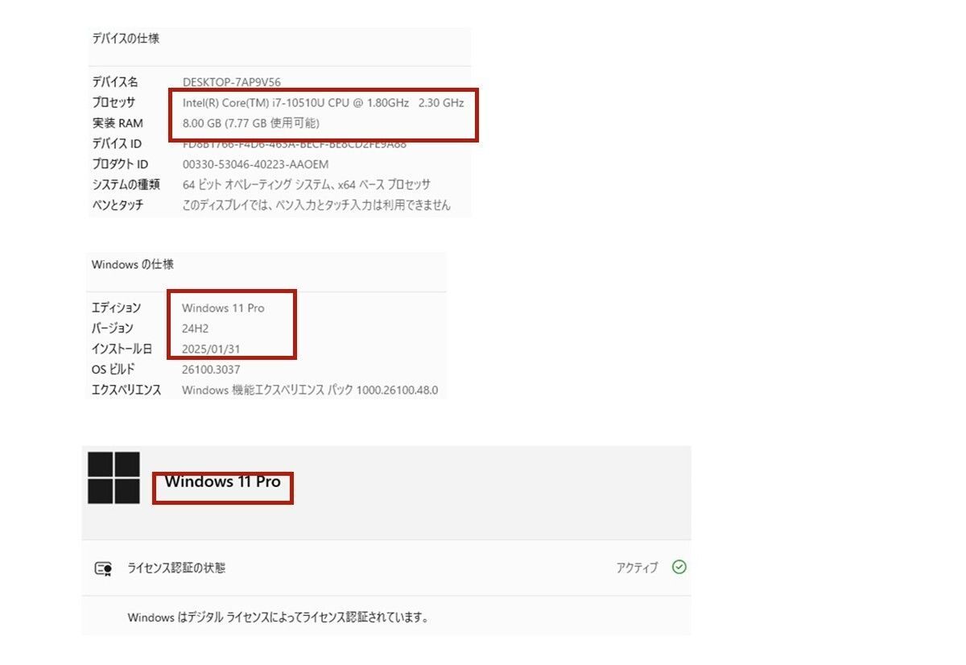The image size is (966, 665).
Task: Click the install date 2025/01/31
Action: [211, 349]
